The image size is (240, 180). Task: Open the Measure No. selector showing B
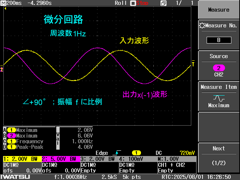pyautogui.click(x=219, y=40)
